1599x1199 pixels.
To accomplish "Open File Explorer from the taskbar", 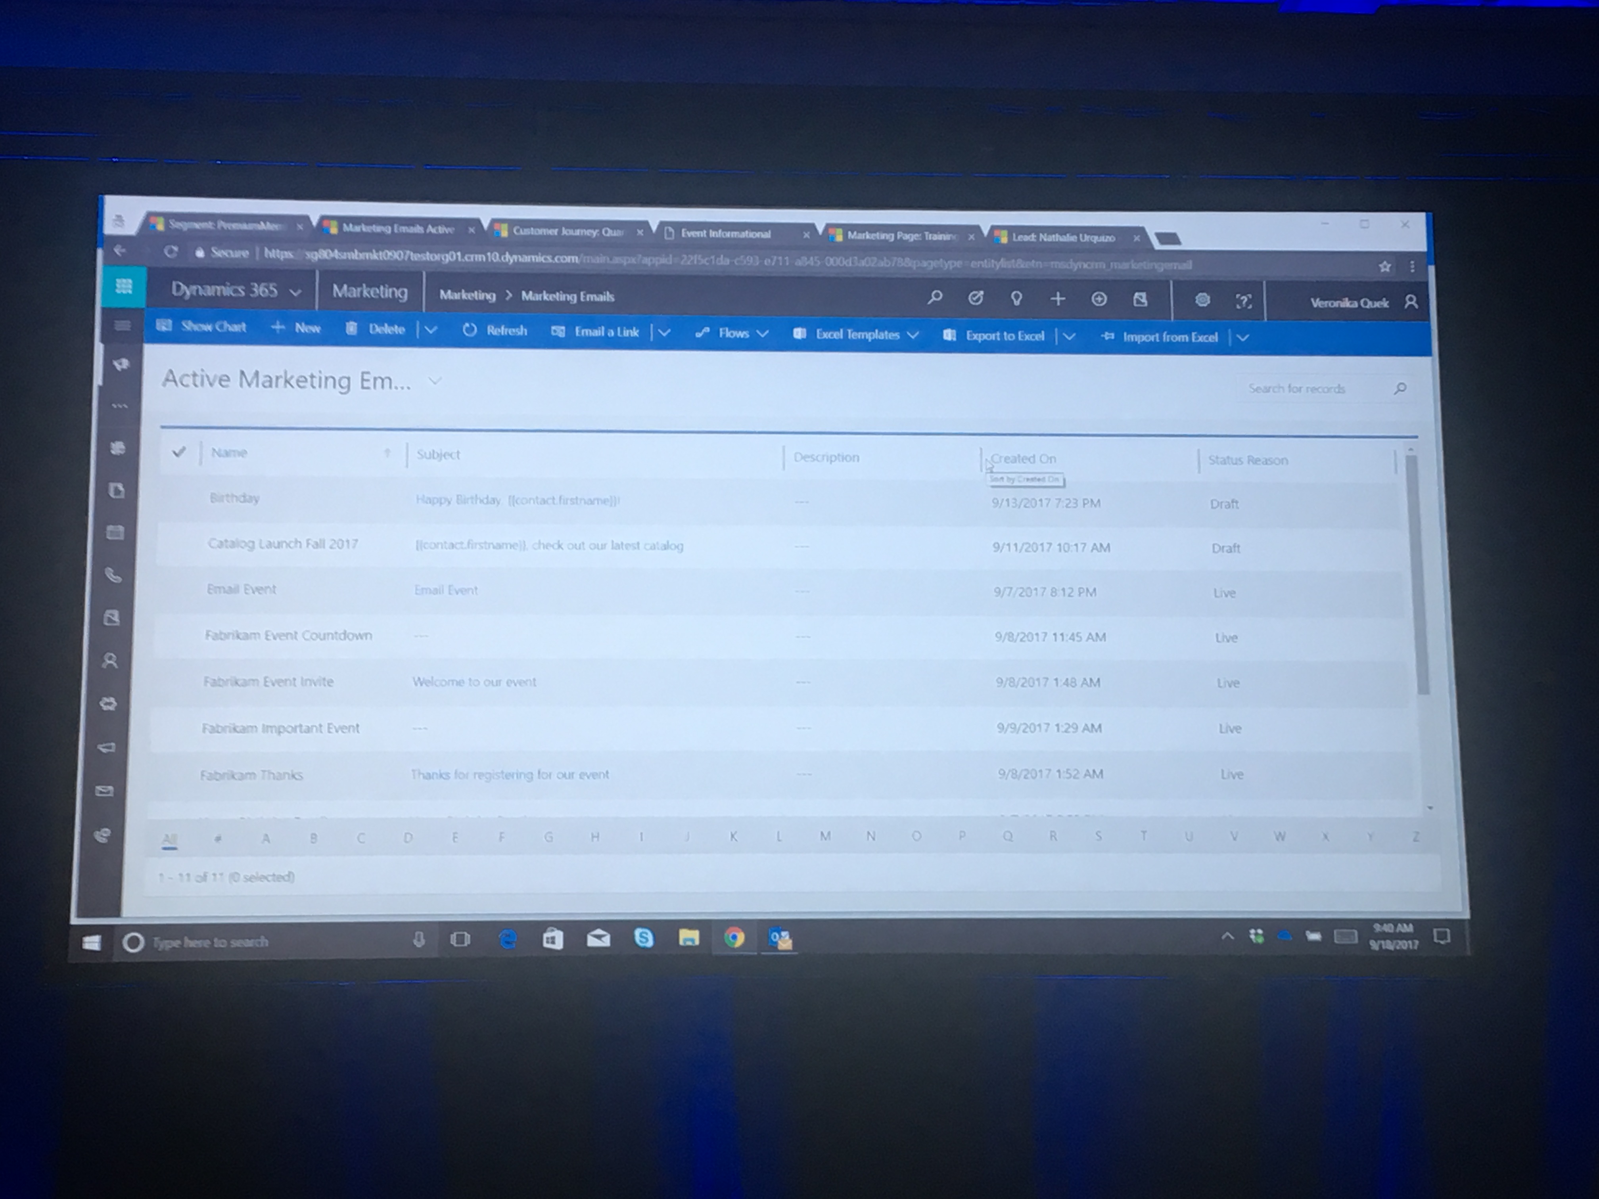I will pos(689,938).
